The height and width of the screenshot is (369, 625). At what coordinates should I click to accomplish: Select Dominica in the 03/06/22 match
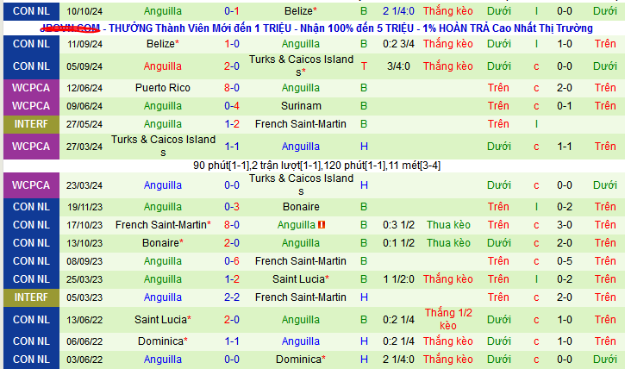point(301,360)
